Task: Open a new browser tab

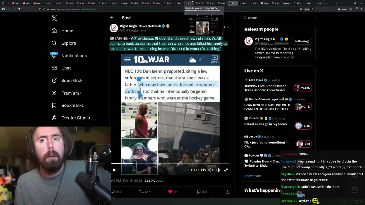Action: [x=331, y=3]
